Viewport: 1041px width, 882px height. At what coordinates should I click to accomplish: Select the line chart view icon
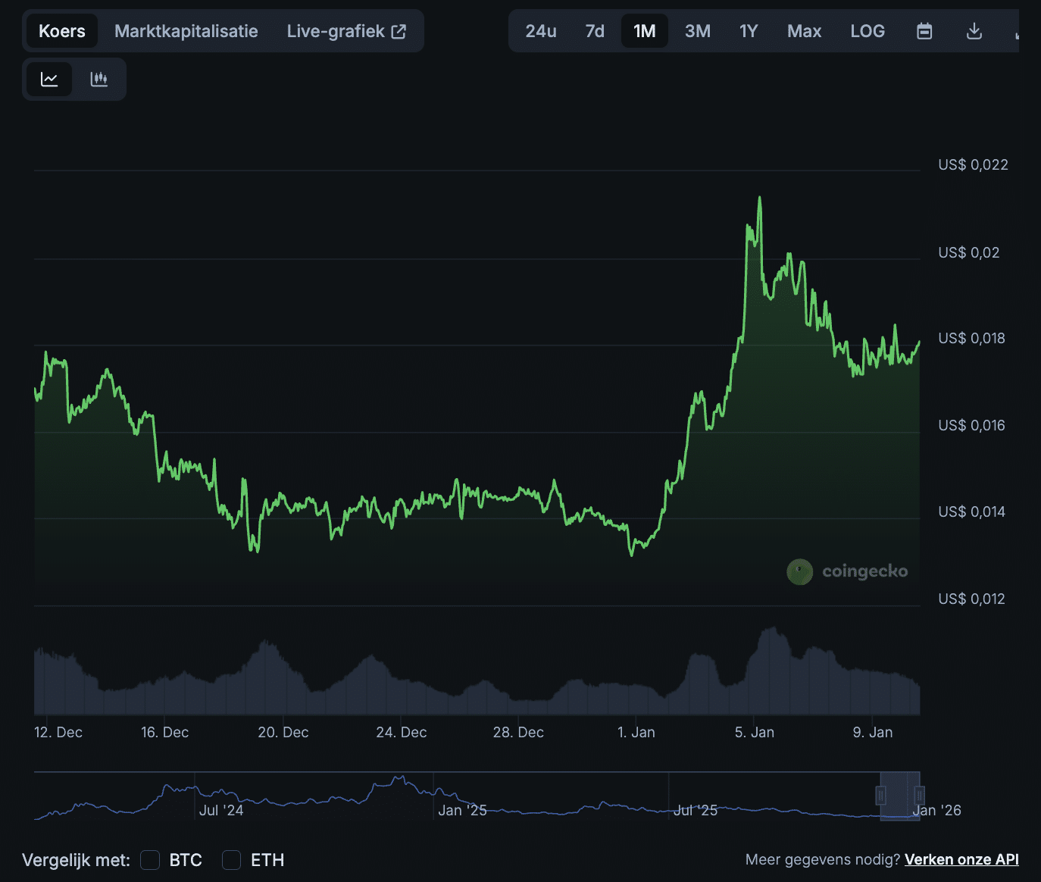(49, 80)
